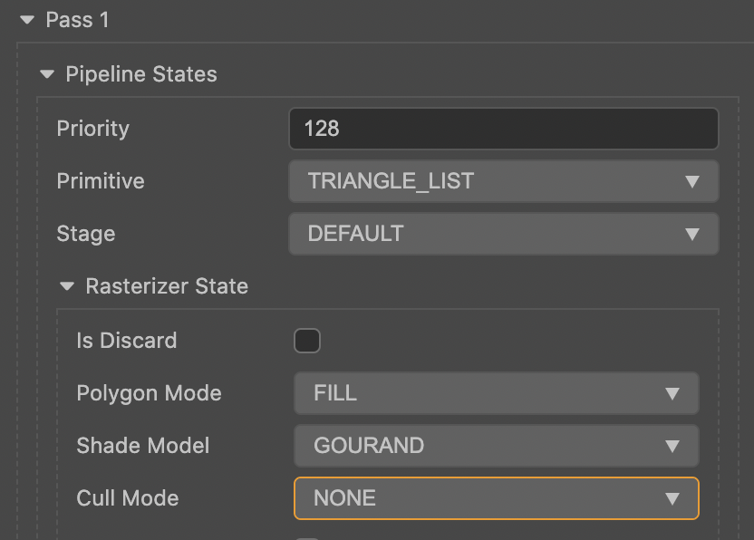This screenshot has height=540, width=754.
Task: Open the Polygon Mode dropdown showing FILL
Action: point(496,393)
